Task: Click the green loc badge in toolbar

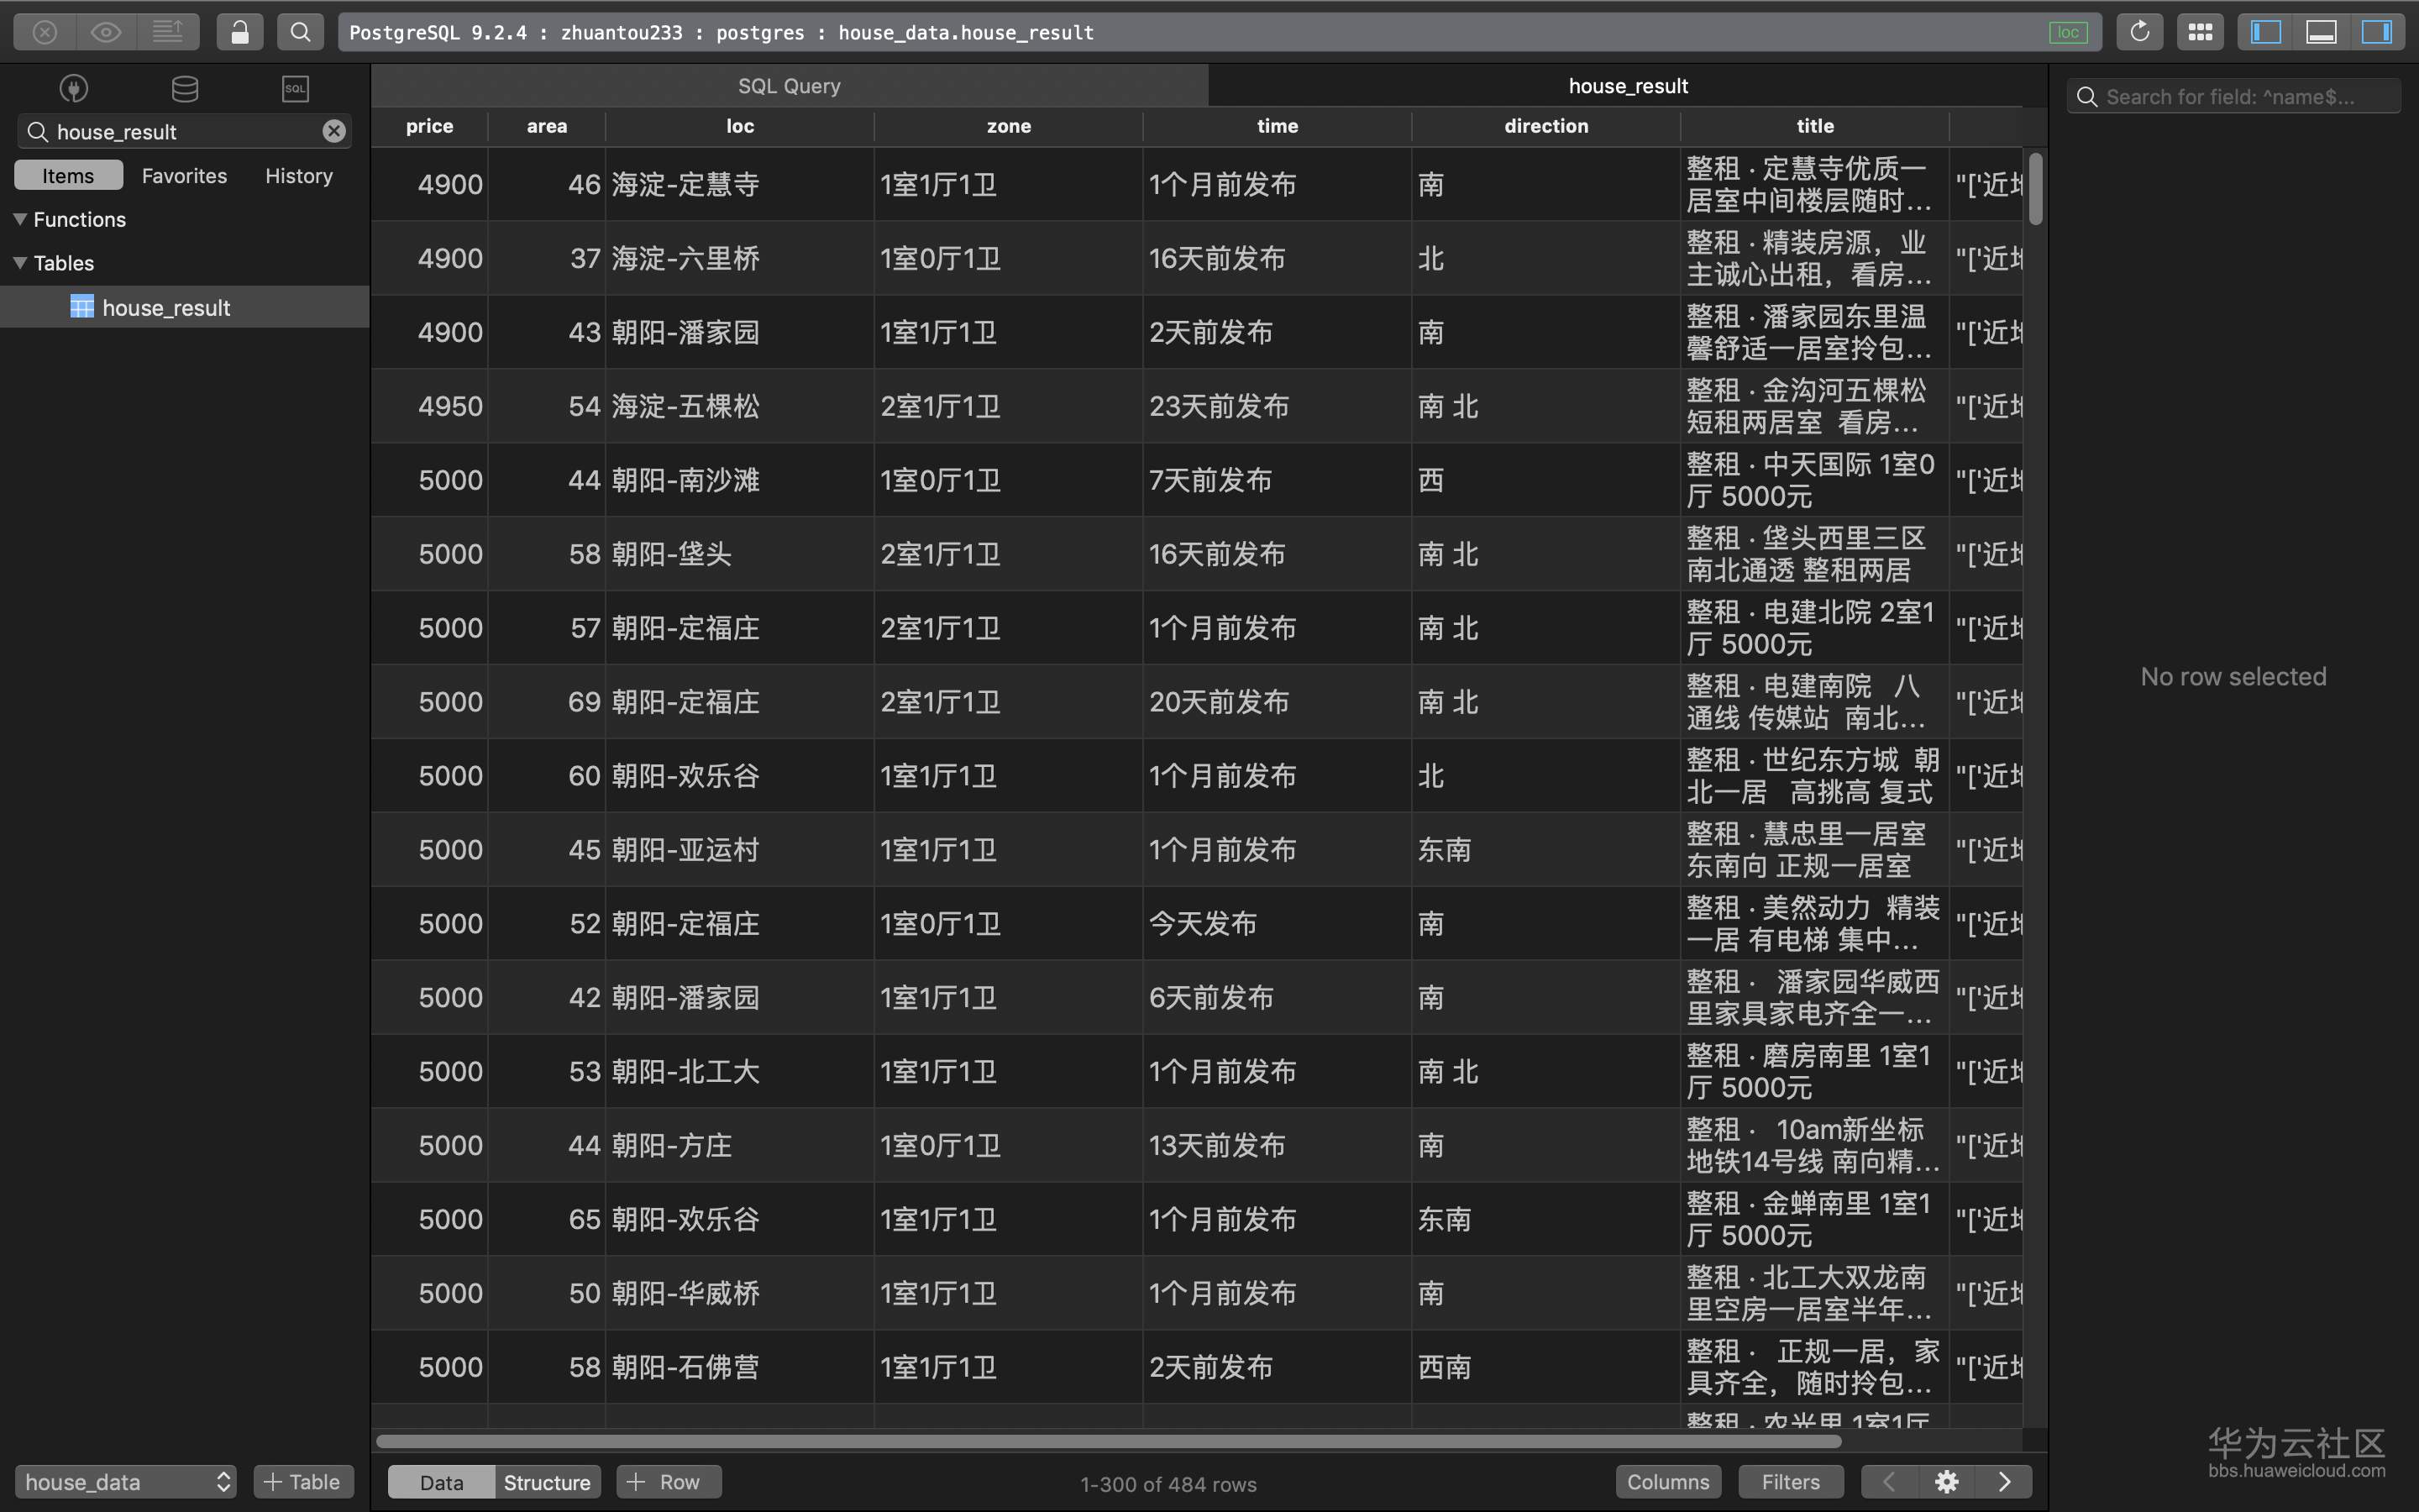Action: [2069, 31]
